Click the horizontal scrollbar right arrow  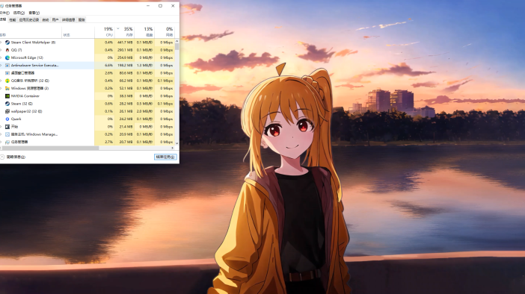(173, 148)
